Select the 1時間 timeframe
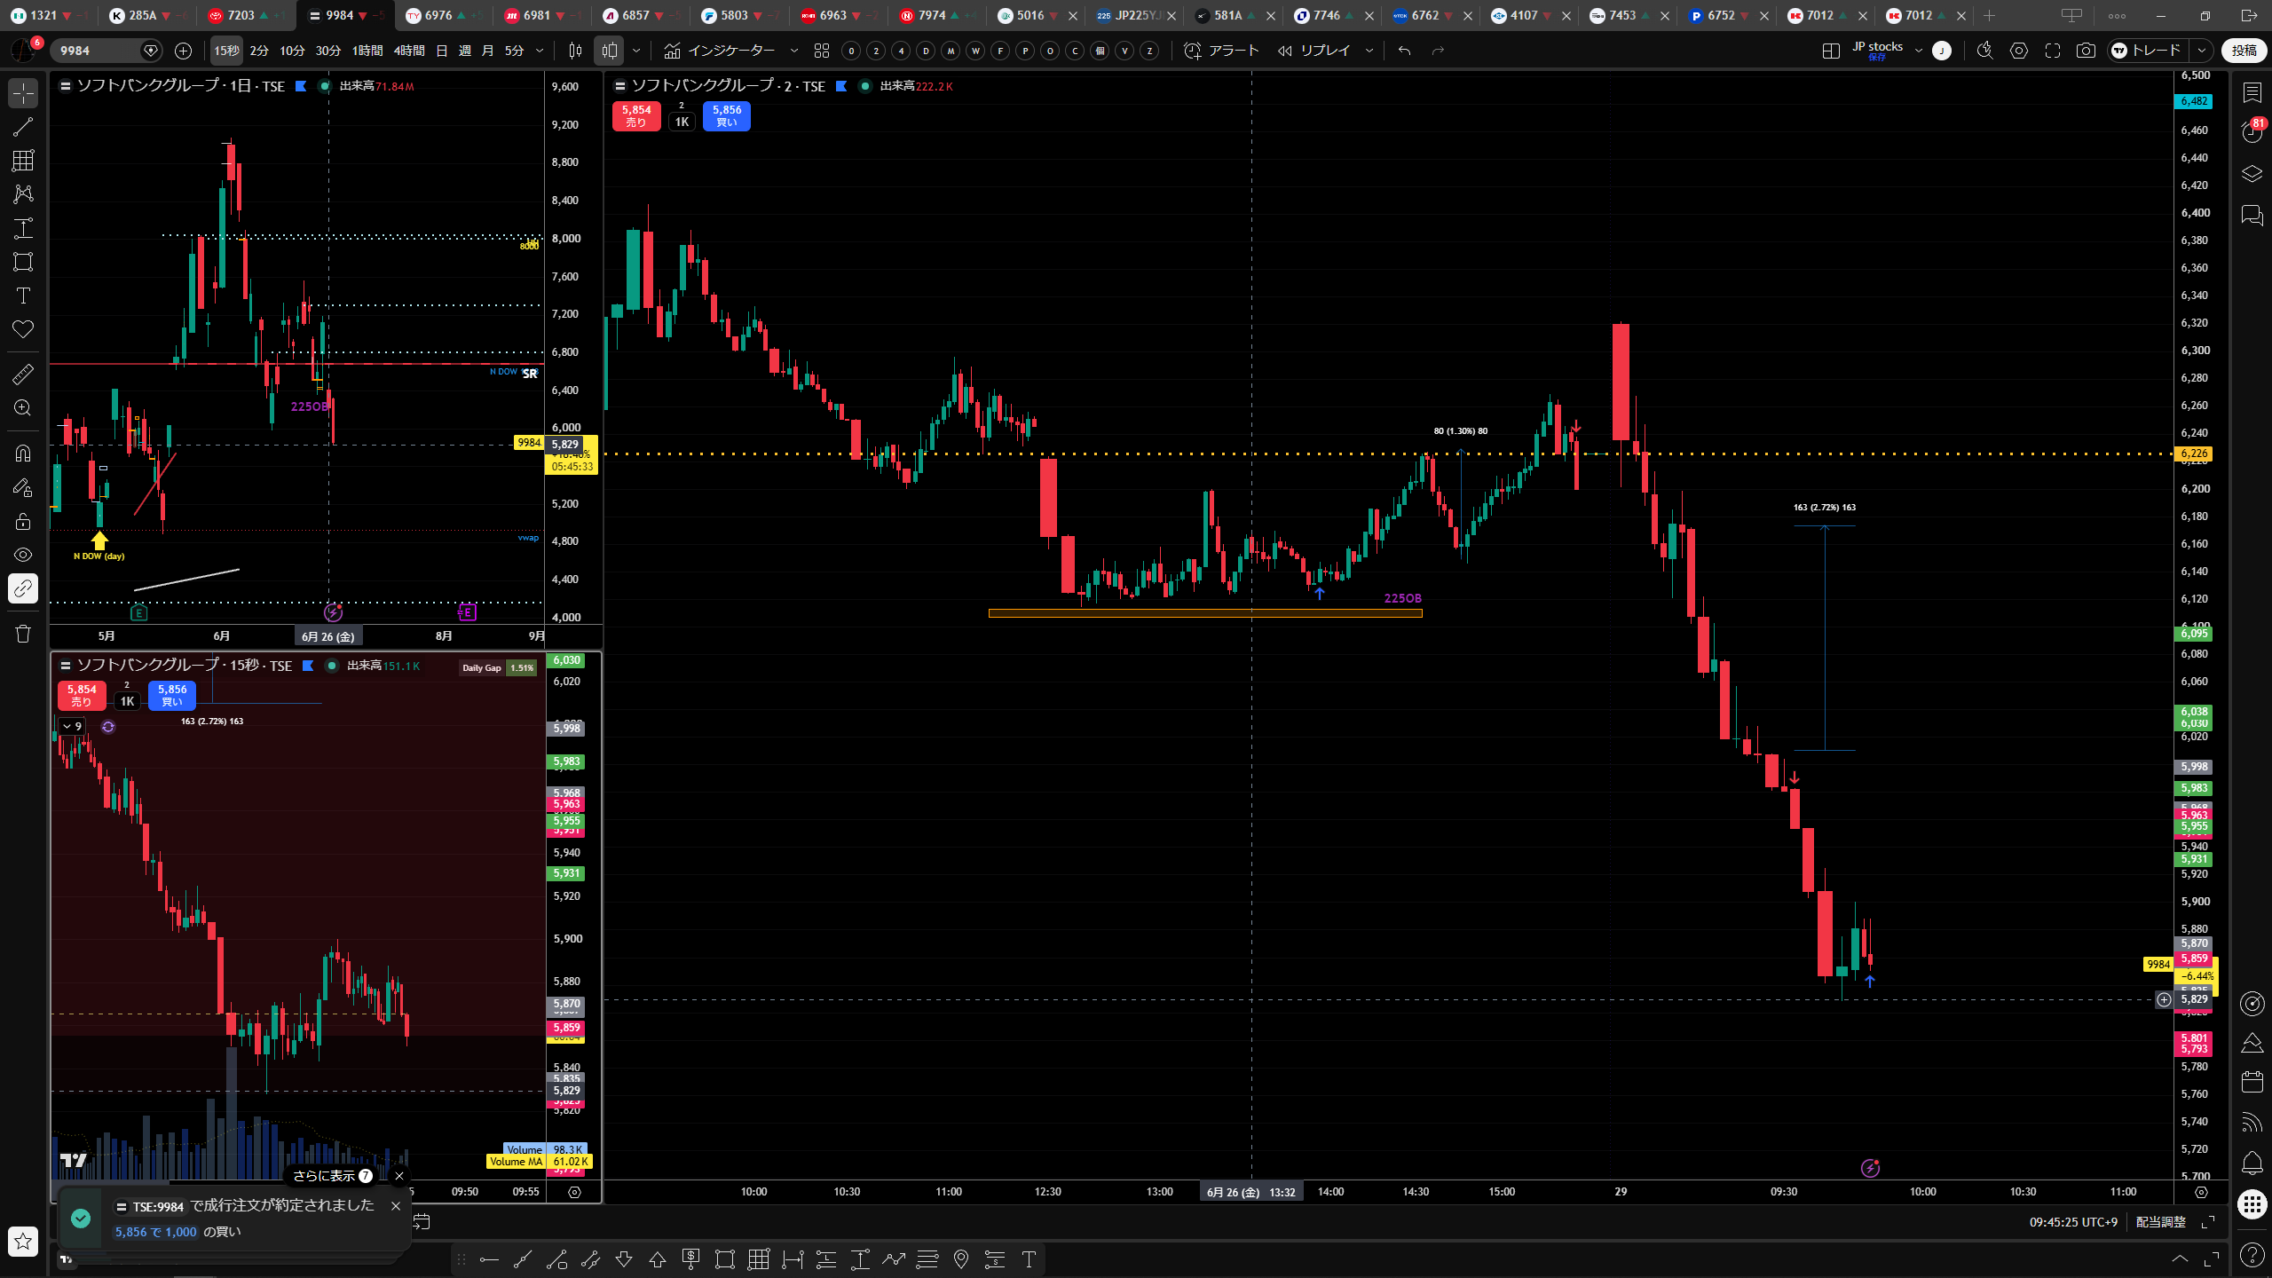Image resolution: width=2272 pixels, height=1278 pixels. [367, 51]
